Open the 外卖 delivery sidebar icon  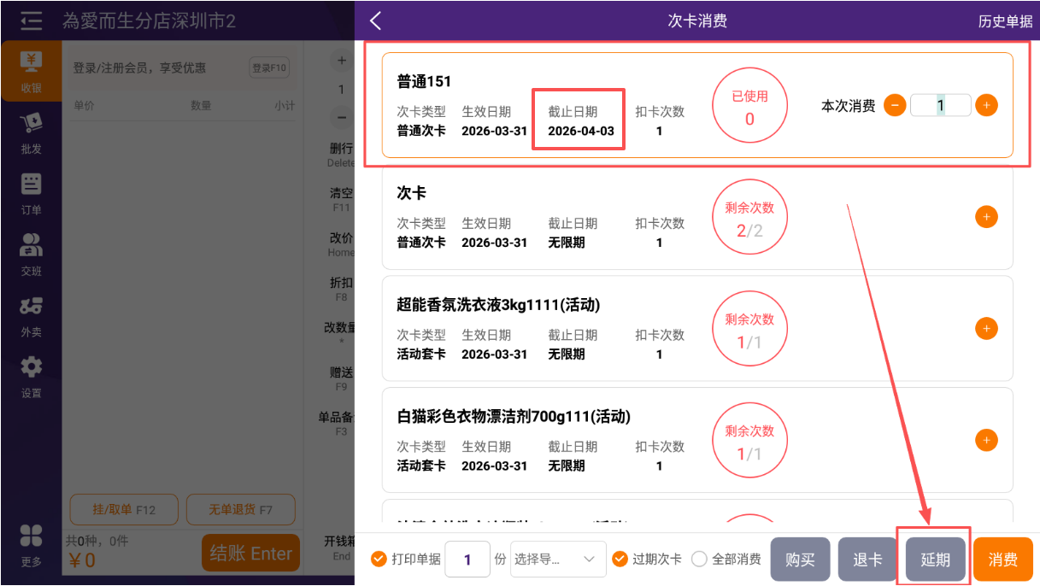[31, 317]
